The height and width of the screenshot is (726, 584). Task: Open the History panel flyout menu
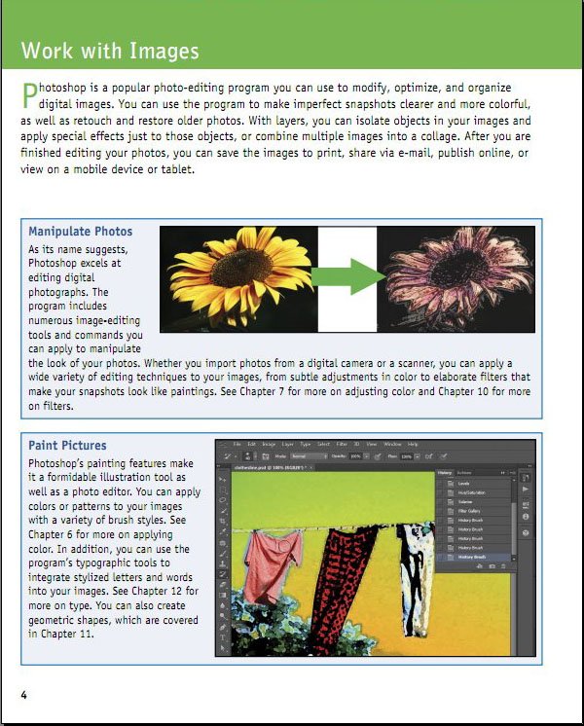(512, 473)
